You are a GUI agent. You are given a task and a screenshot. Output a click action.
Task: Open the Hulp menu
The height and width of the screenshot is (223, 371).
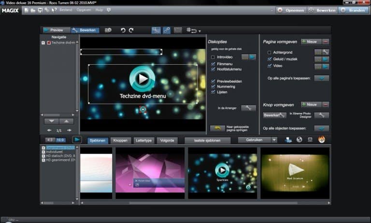(99, 10)
